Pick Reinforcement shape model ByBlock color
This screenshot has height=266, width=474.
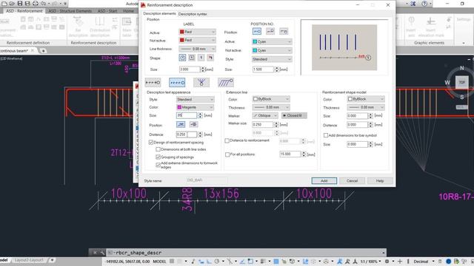366,99
